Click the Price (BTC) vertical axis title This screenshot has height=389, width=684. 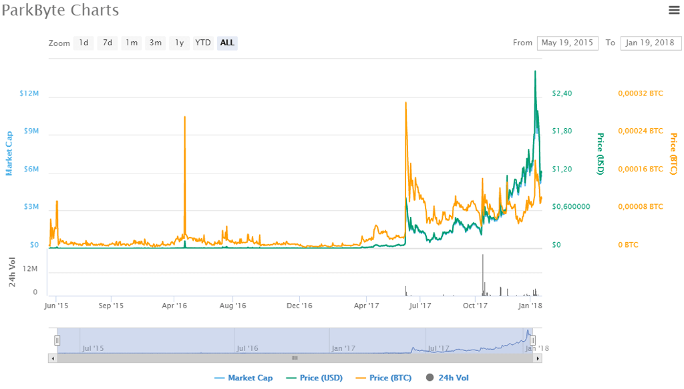673,153
